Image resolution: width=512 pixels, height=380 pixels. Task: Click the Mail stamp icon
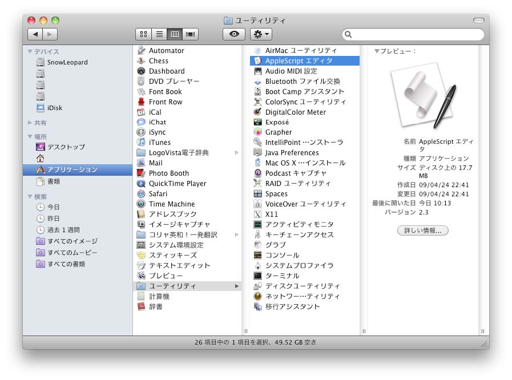(x=141, y=163)
